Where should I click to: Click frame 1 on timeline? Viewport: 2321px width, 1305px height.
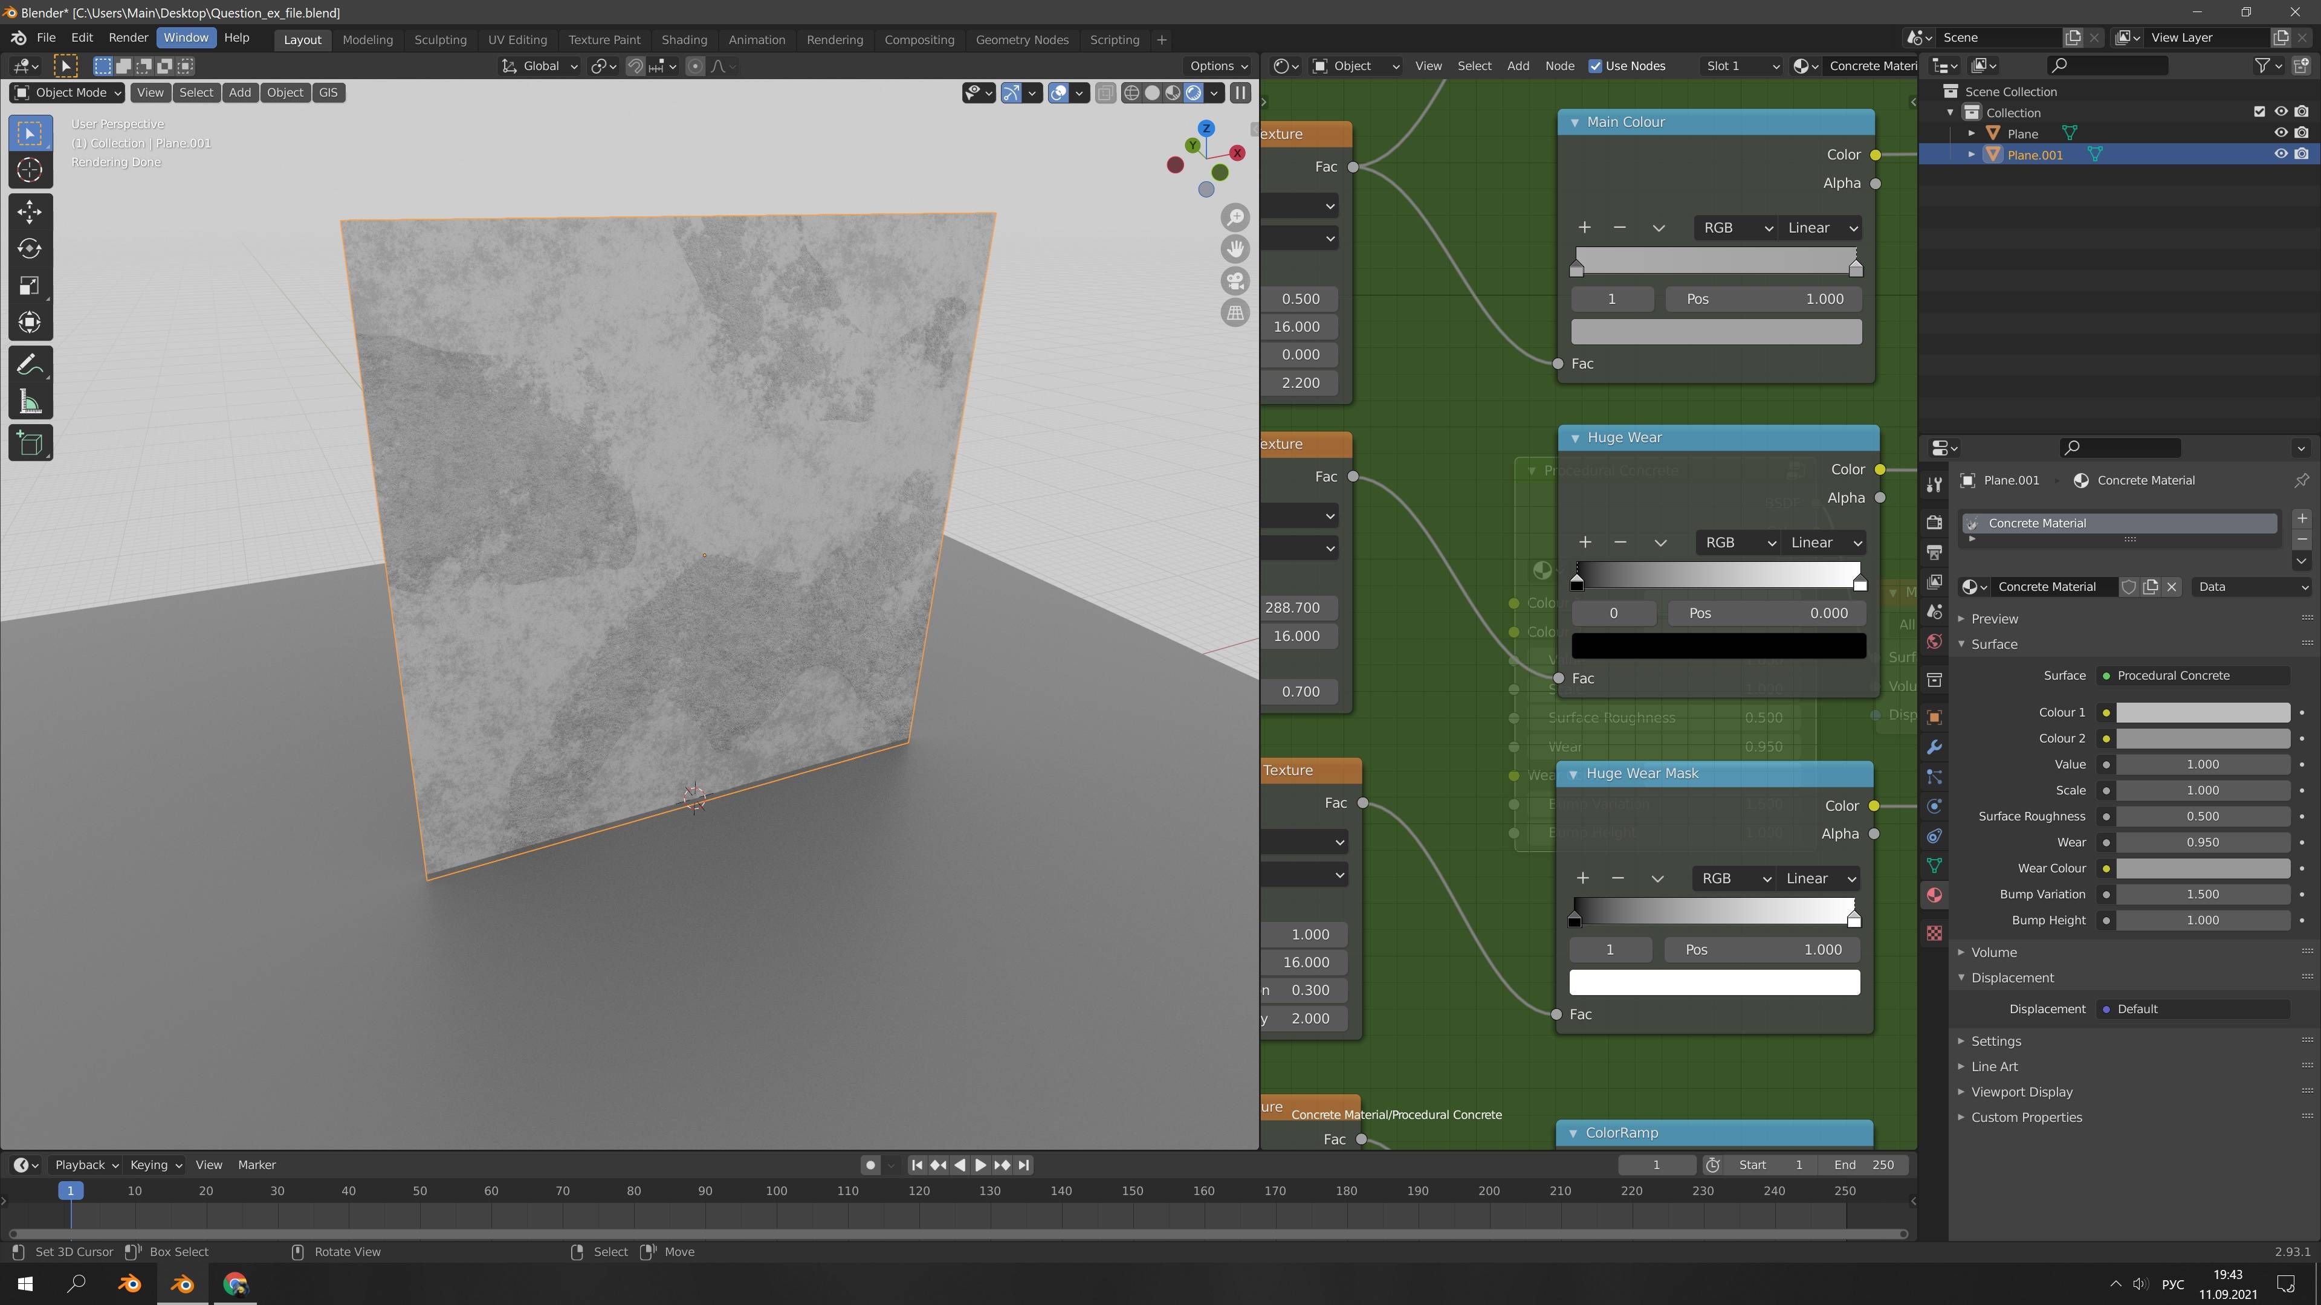pos(70,1190)
